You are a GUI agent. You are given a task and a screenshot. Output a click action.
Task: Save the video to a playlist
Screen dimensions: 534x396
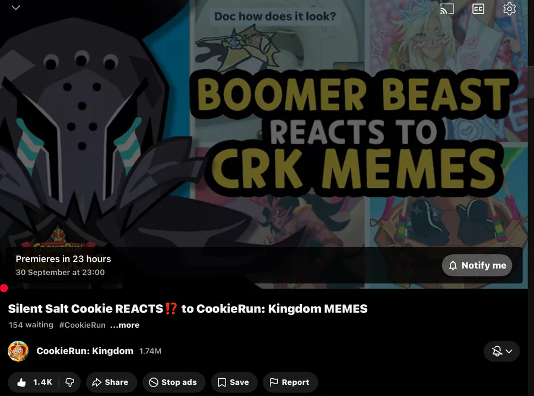(x=234, y=382)
